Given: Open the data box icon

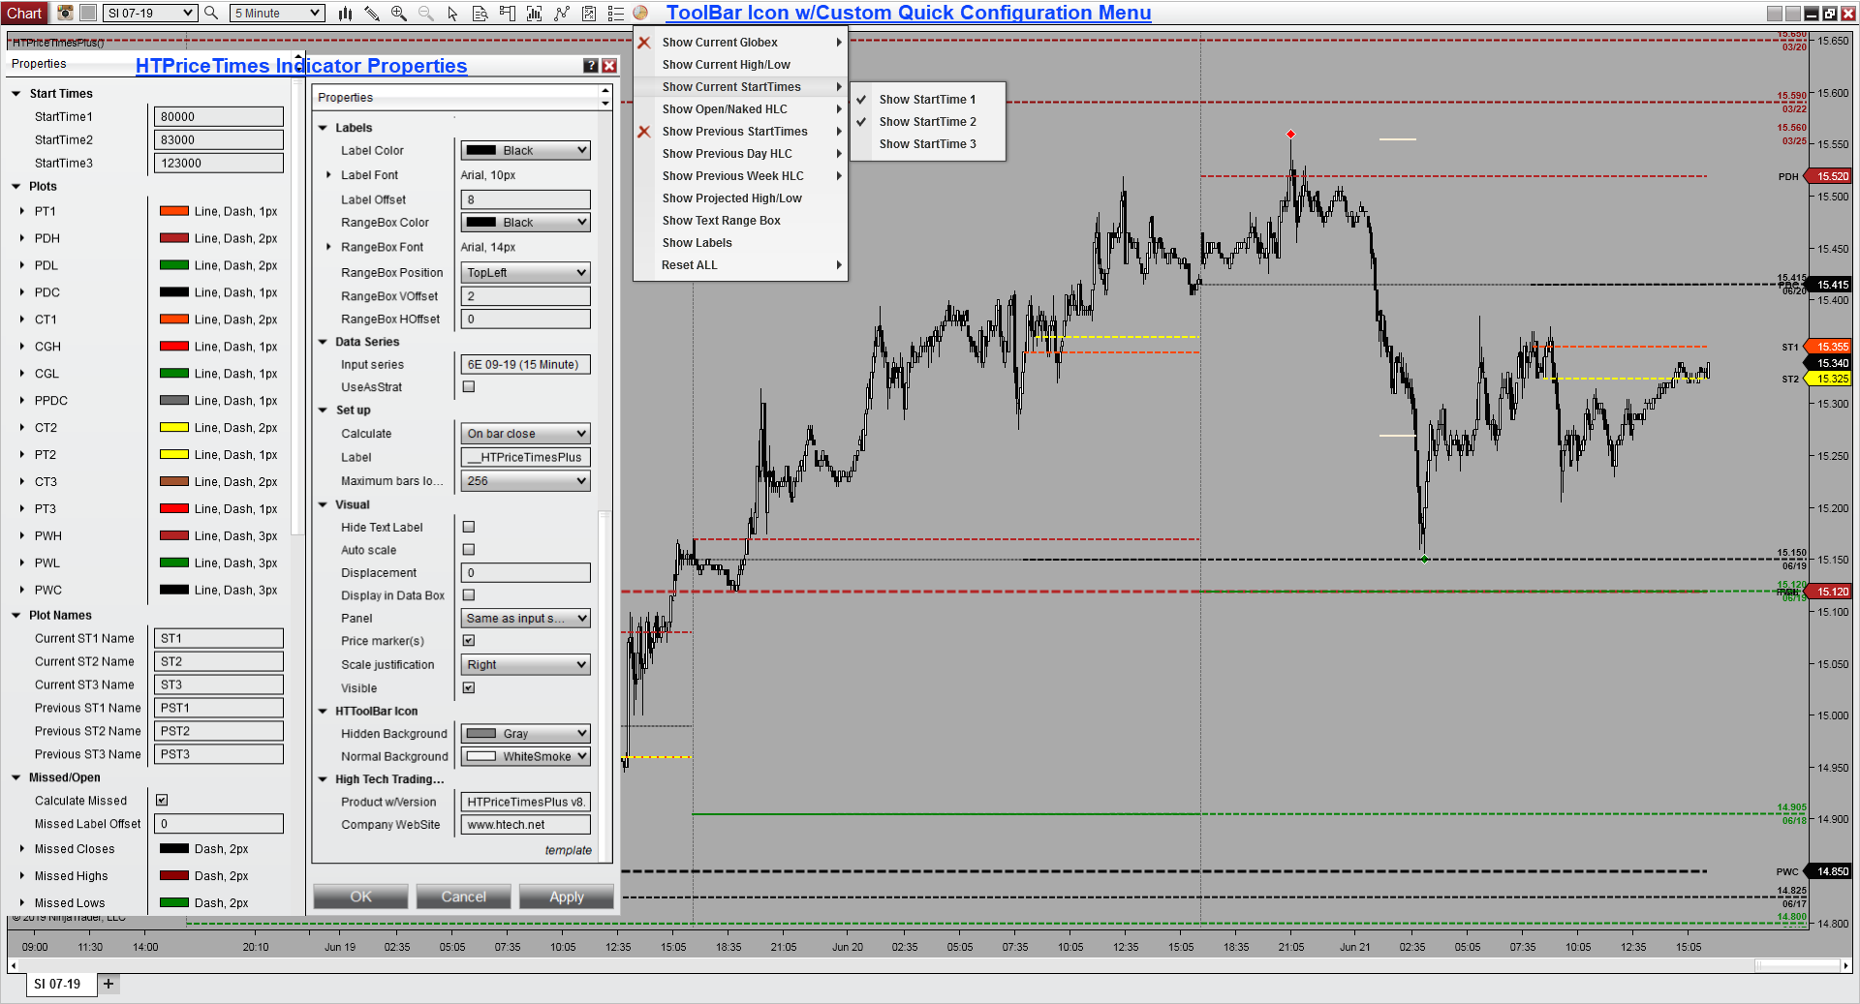Looking at the screenshot, I should point(480,13).
